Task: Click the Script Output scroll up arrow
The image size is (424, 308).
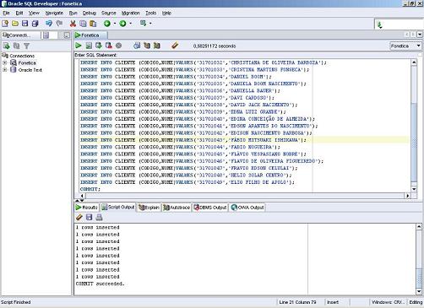Action: 419,226
